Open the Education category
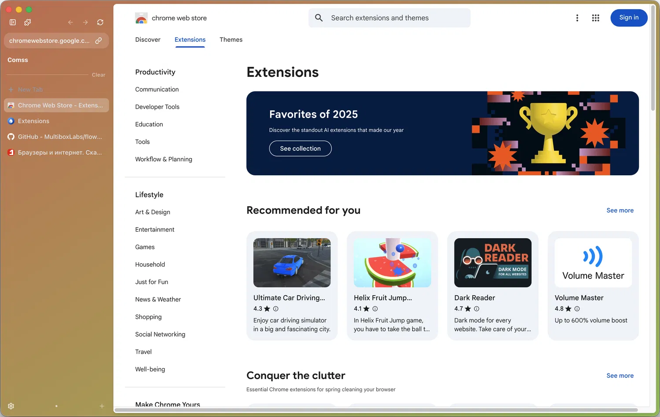Image resolution: width=660 pixels, height=417 pixels. tap(149, 124)
